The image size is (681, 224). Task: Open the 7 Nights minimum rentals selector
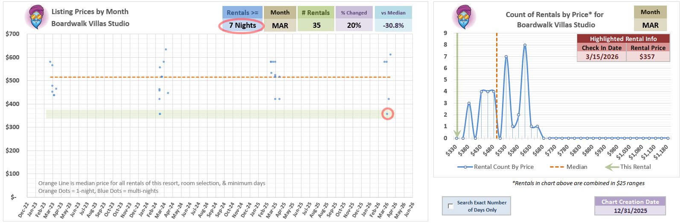(242, 26)
